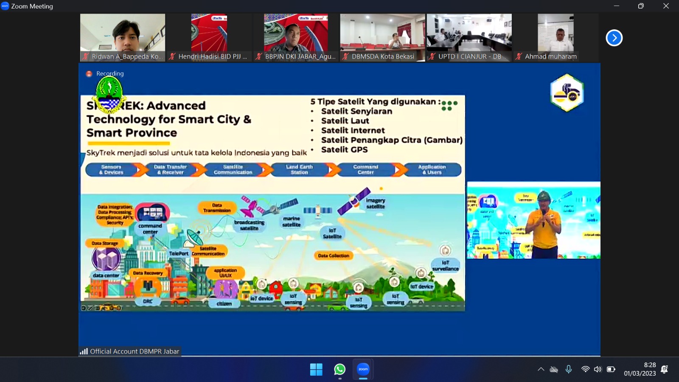This screenshot has height=382, width=679.
Task: Click the hexagonal road roller logo on slide
Action: pyautogui.click(x=567, y=93)
